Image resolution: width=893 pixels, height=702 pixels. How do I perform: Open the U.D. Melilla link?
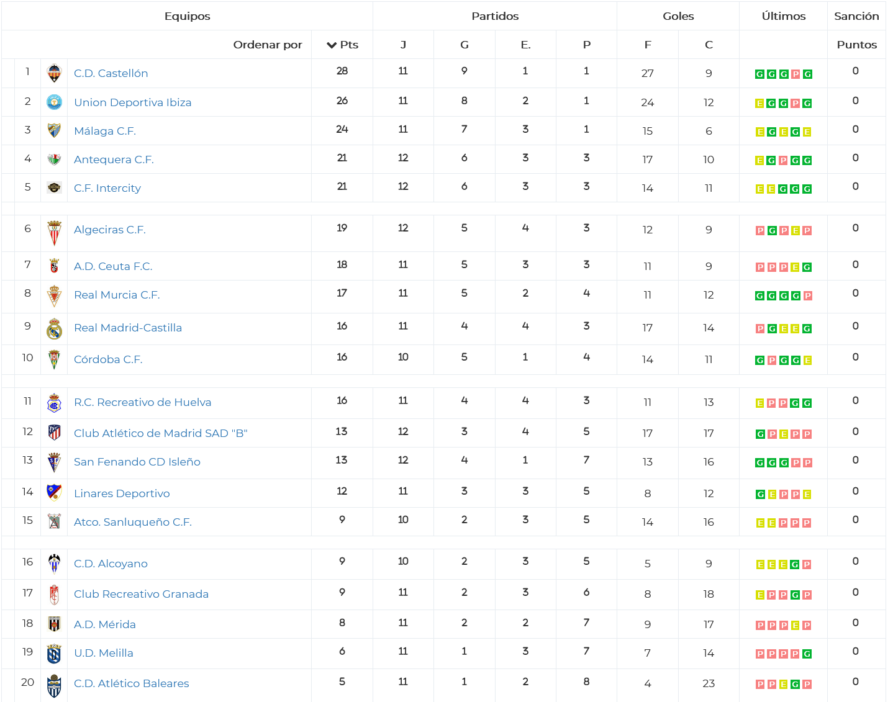103,653
